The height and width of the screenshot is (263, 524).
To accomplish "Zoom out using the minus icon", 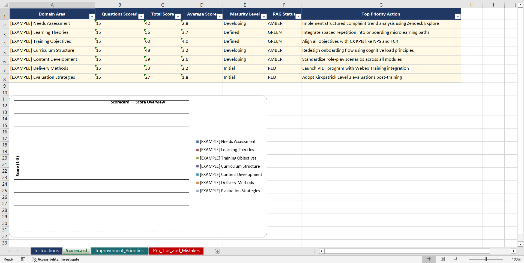I will tap(466, 259).
